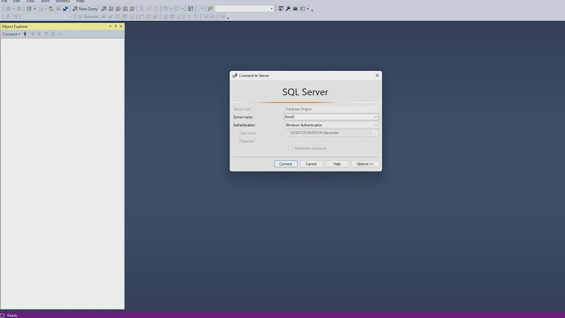
Task: Click the Analysis Services XMLA Query icon
Action: 125,9
